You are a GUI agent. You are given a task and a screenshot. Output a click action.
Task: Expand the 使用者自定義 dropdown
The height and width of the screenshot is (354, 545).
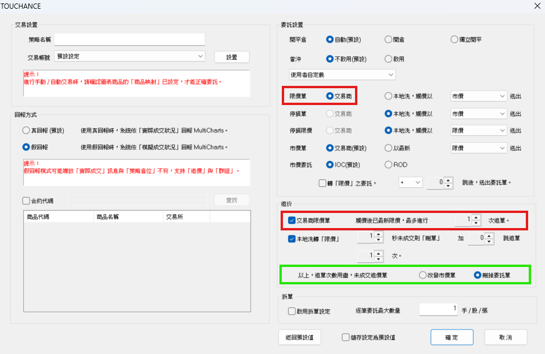pos(342,75)
